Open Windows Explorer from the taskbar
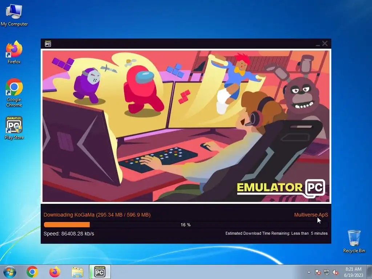This screenshot has width=372, height=279. (x=77, y=272)
